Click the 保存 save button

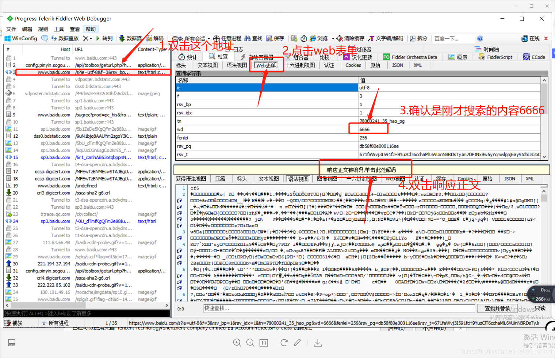275,38
